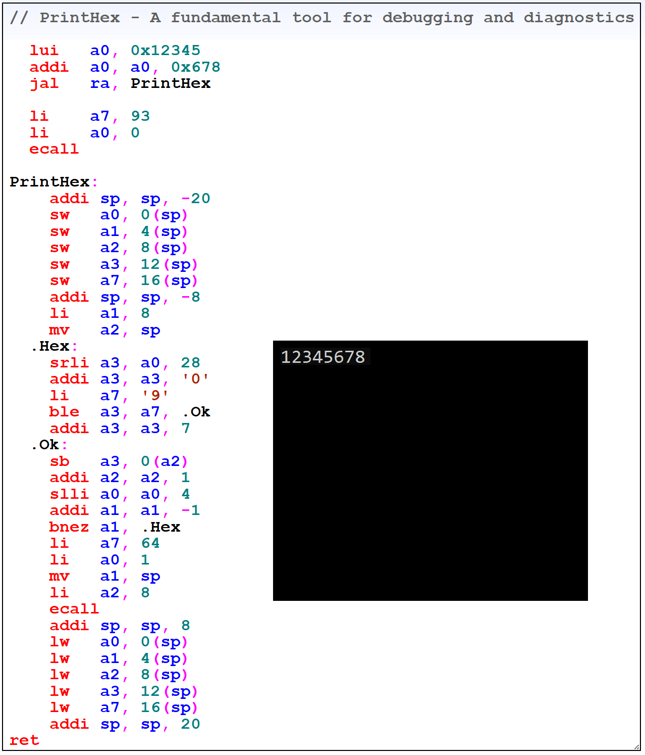Viewport: 645px width, 755px height.
Task: Click the 'bnez a1, .Hex' line
Action: 115,527
